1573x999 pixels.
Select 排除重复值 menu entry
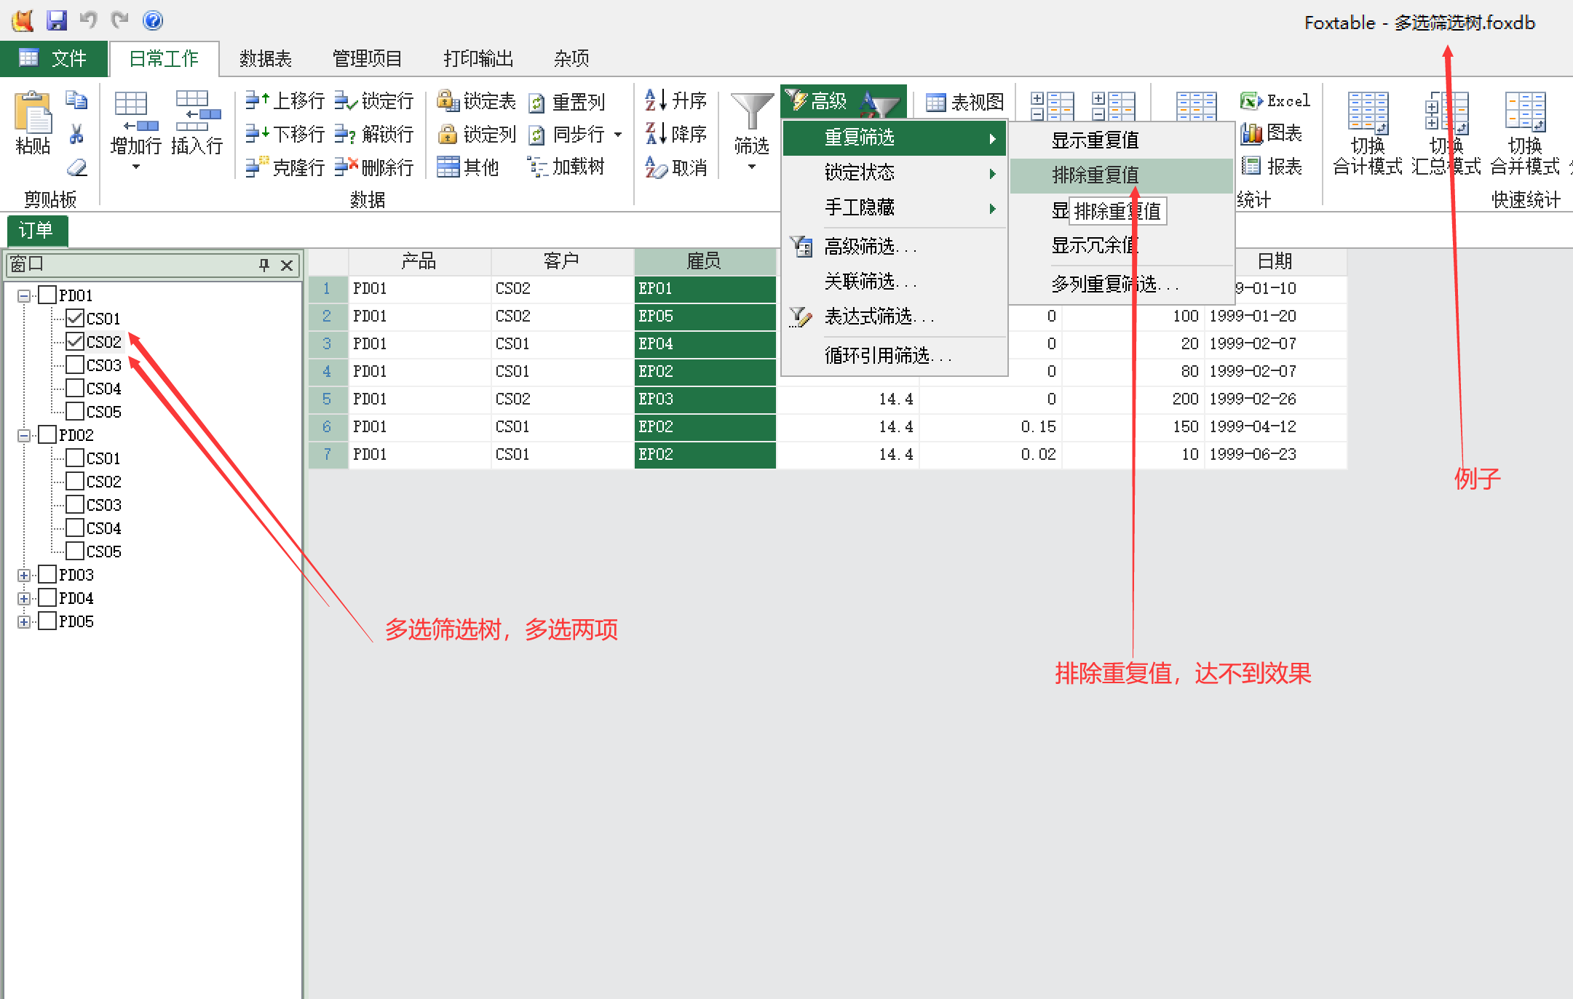point(1095,175)
